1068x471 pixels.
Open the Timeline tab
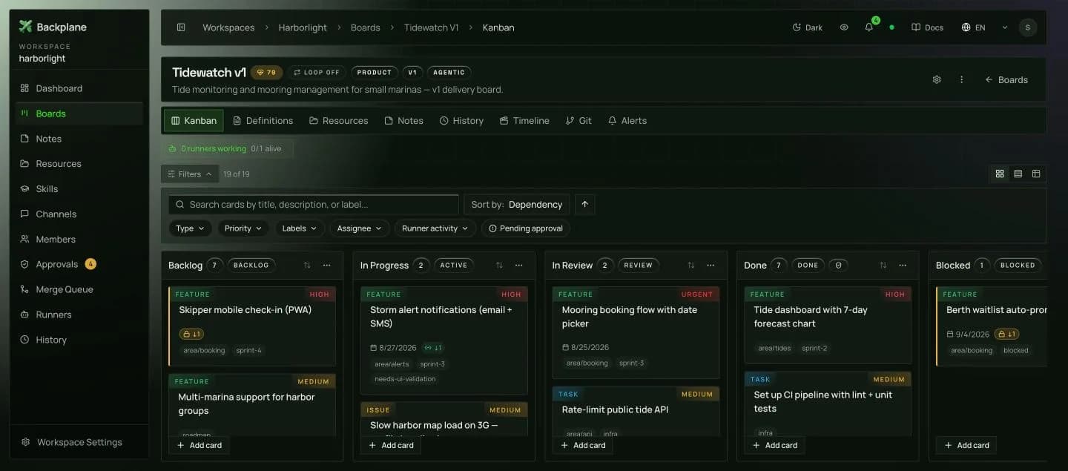[x=524, y=121]
